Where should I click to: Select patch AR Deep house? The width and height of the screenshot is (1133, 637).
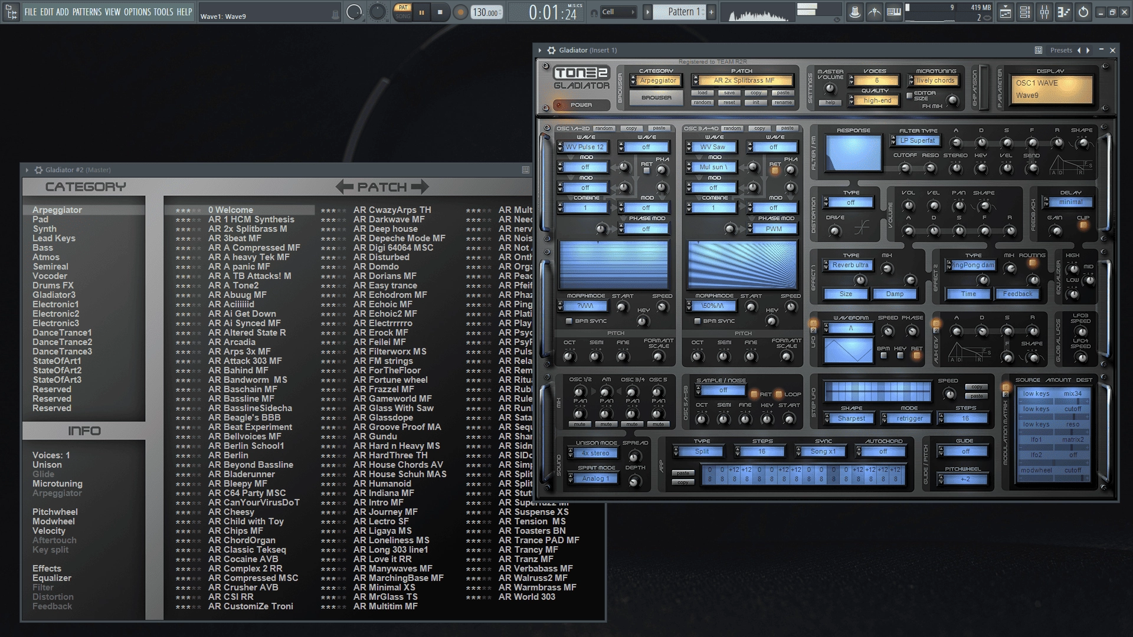pos(385,229)
